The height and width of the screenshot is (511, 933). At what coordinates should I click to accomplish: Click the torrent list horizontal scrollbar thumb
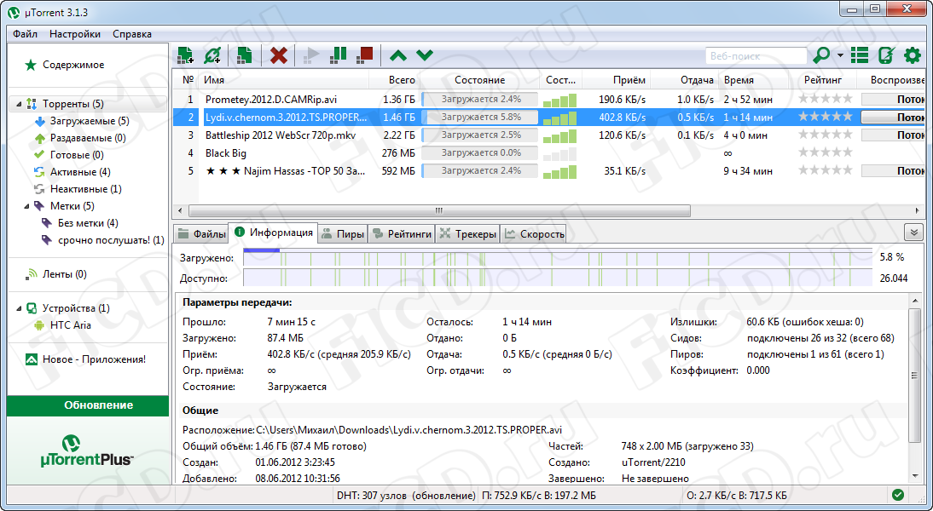click(x=439, y=211)
